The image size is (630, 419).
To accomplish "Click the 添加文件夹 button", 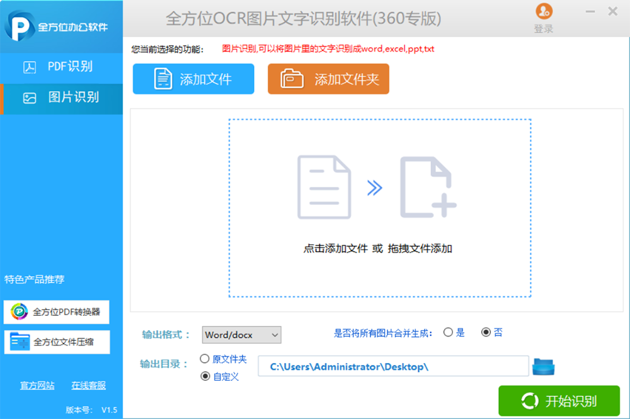I will tap(328, 79).
